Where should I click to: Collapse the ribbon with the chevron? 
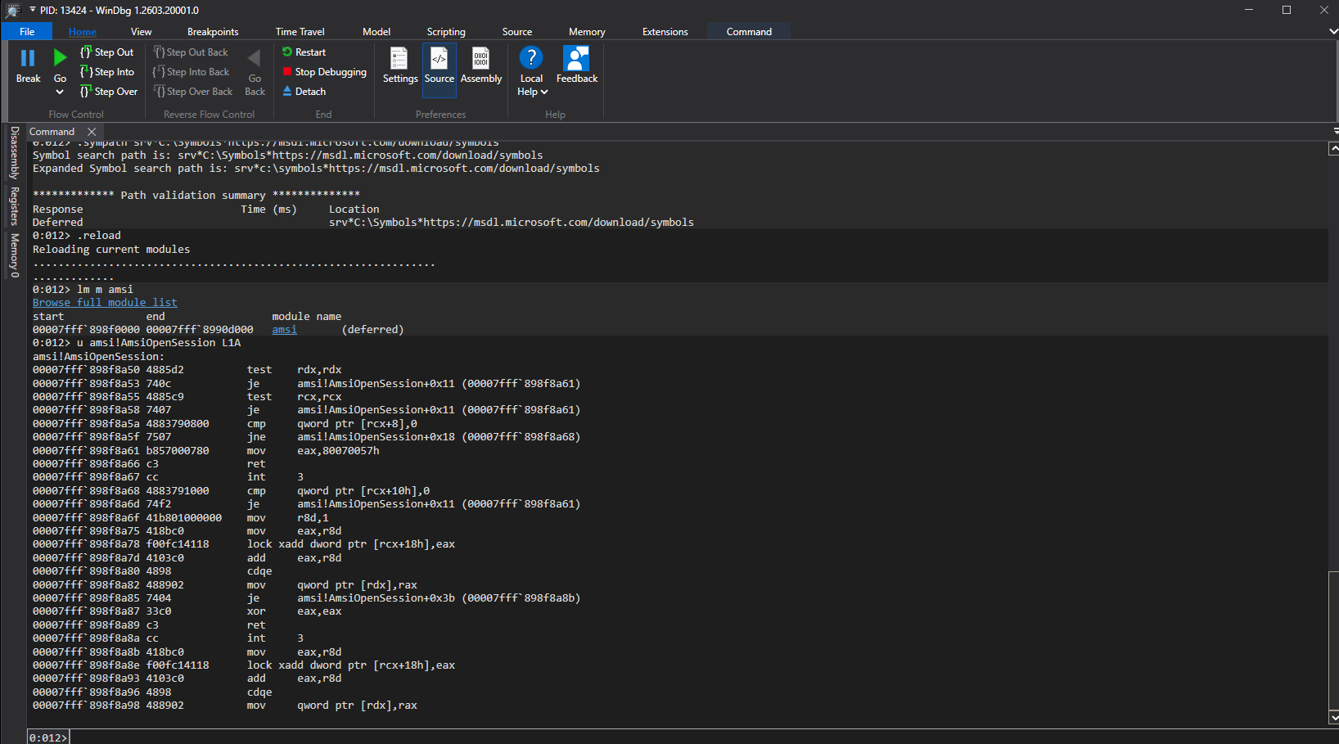pos(1333,31)
